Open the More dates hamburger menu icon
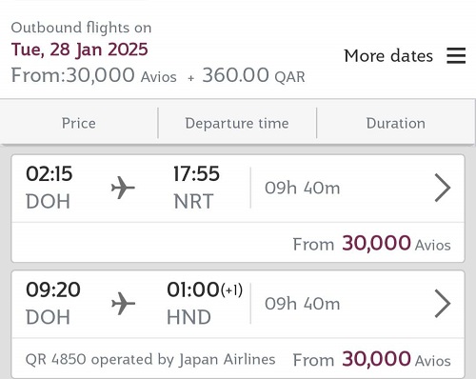The width and height of the screenshot is (476, 379). pyautogui.click(x=456, y=55)
